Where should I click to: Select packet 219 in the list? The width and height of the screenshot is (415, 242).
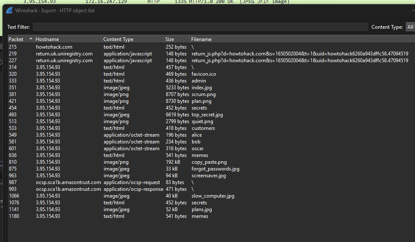pos(211,54)
